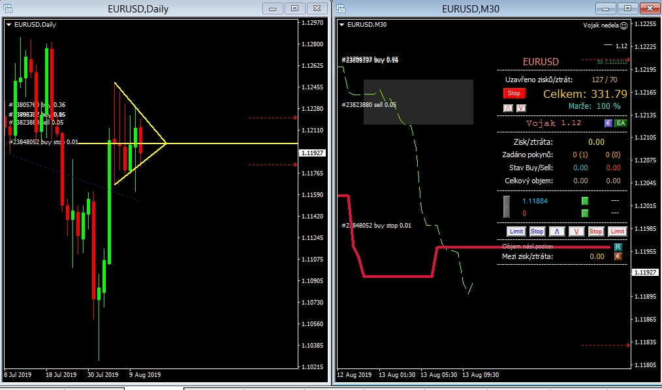The width and height of the screenshot is (662, 390).
Task: Expand the EURUSD,M30 chart triangle menu
Action: [341, 25]
